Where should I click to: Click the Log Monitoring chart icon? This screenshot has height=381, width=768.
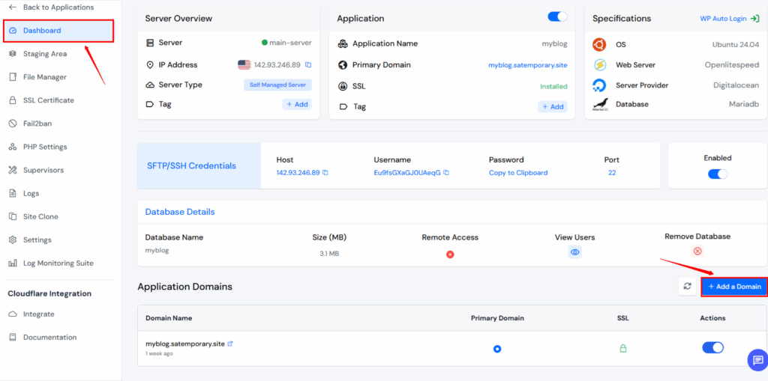[x=13, y=263]
